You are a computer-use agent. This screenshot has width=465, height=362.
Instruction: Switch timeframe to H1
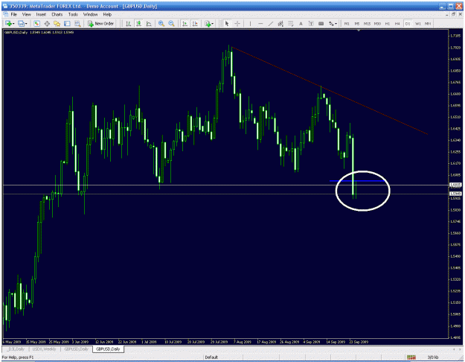(388, 23)
